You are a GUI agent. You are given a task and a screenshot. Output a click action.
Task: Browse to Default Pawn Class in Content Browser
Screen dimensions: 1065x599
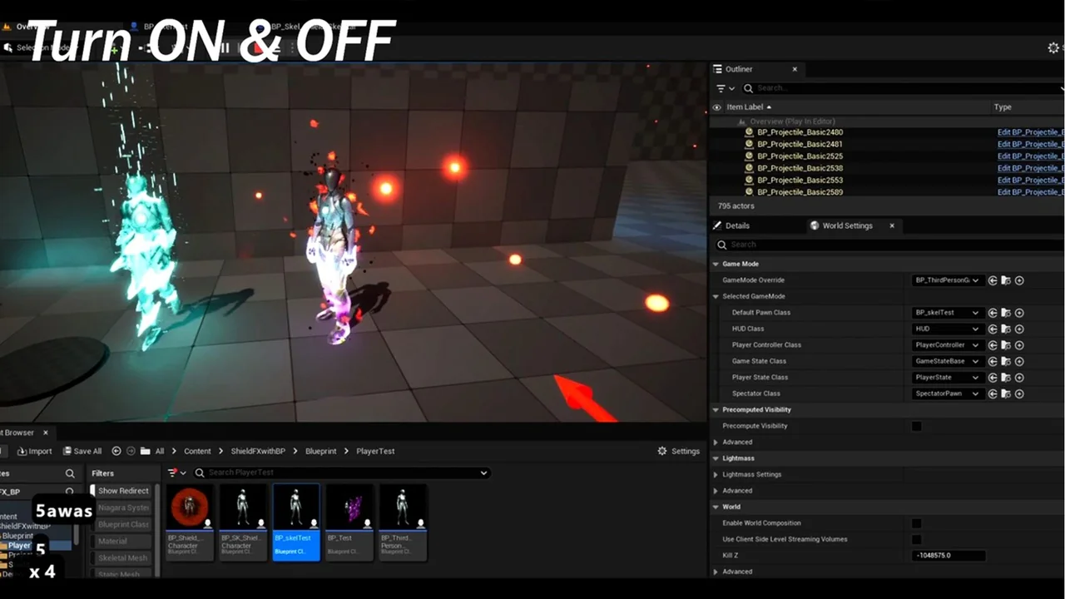[1006, 313]
